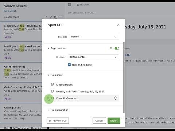Open Go to Shopping Friday note card
This screenshot has height=131, width=175.
pos(21,93)
